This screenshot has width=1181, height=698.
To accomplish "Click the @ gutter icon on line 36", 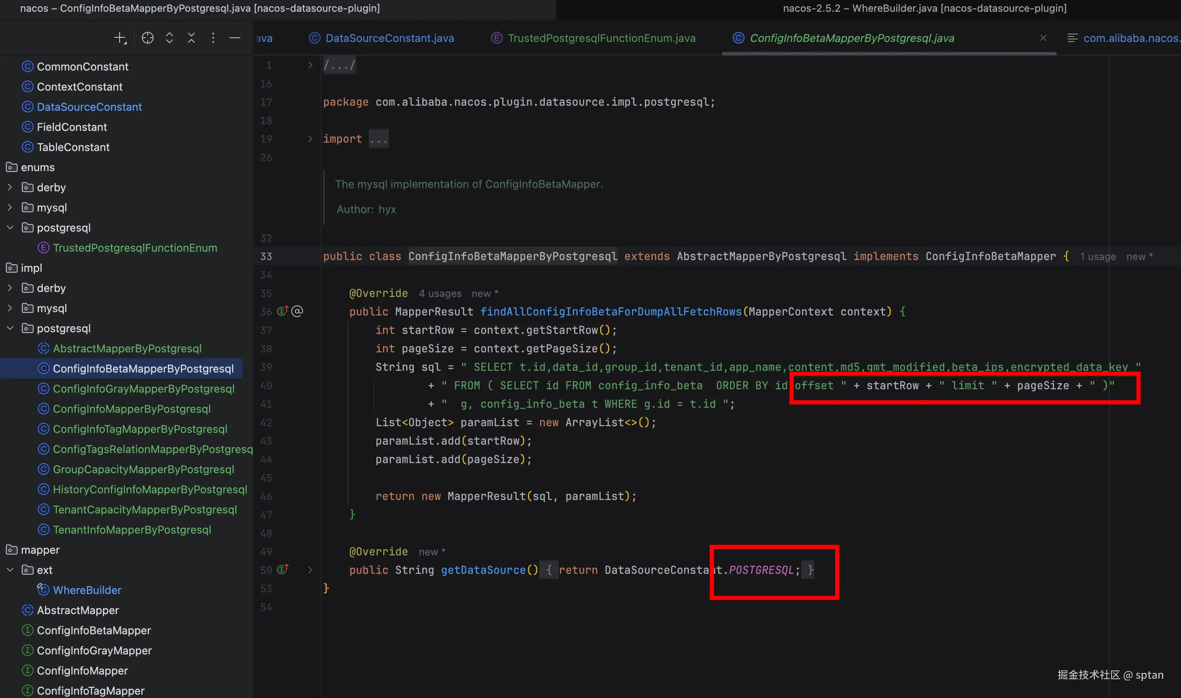I will [298, 311].
